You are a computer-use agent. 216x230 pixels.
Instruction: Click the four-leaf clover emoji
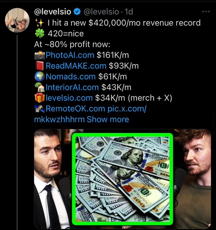tap(40, 34)
